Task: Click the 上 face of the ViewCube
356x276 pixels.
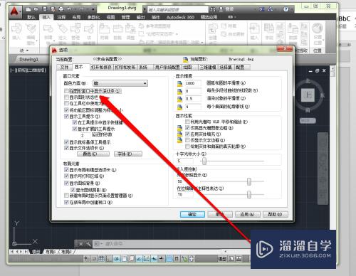Action: pos(308,95)
